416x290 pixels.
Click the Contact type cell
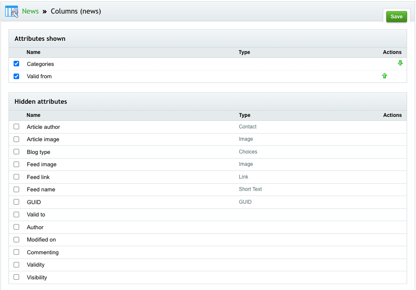tap(248, 127)
